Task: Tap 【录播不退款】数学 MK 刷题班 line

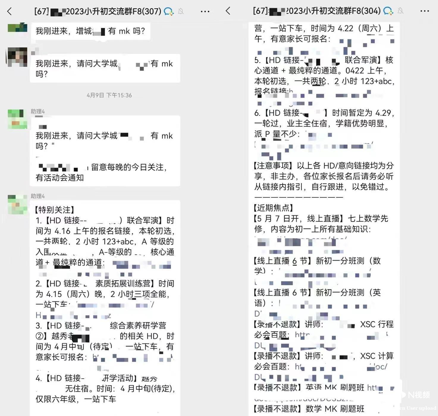Action: pos(309,409)
